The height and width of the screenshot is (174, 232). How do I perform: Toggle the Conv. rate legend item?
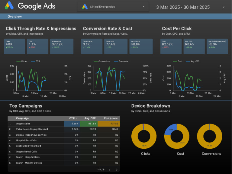[121, 61]
